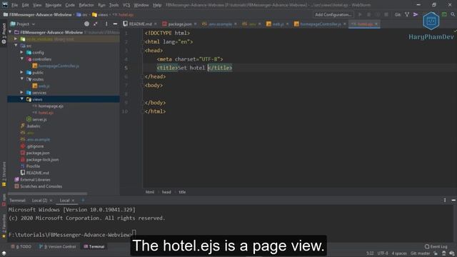Select Procfile in the project tree
The width and height of the screenshot is (457, 257).
coord(33,166)
